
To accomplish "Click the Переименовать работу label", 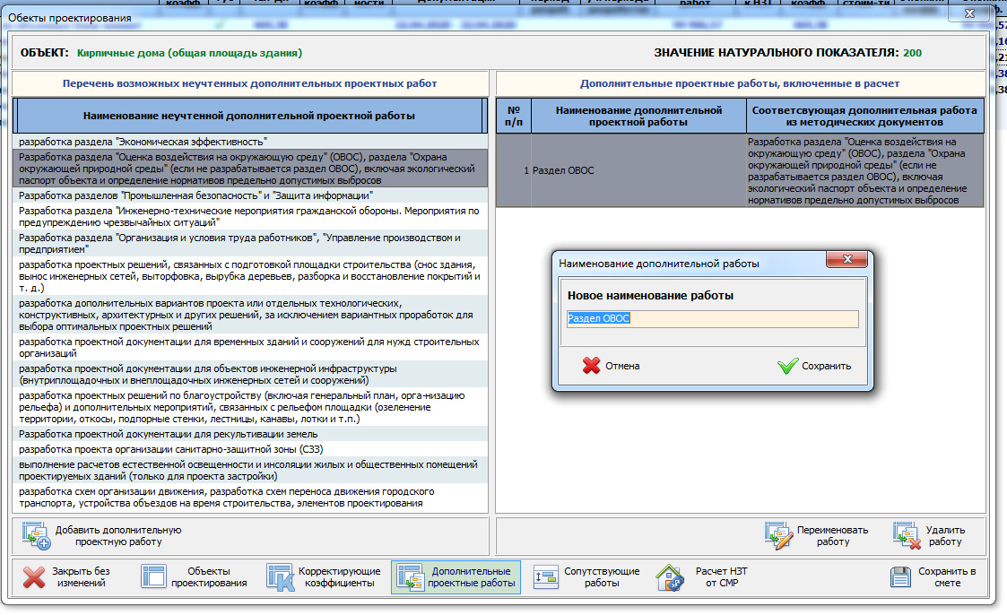I will tap(832, 536).
